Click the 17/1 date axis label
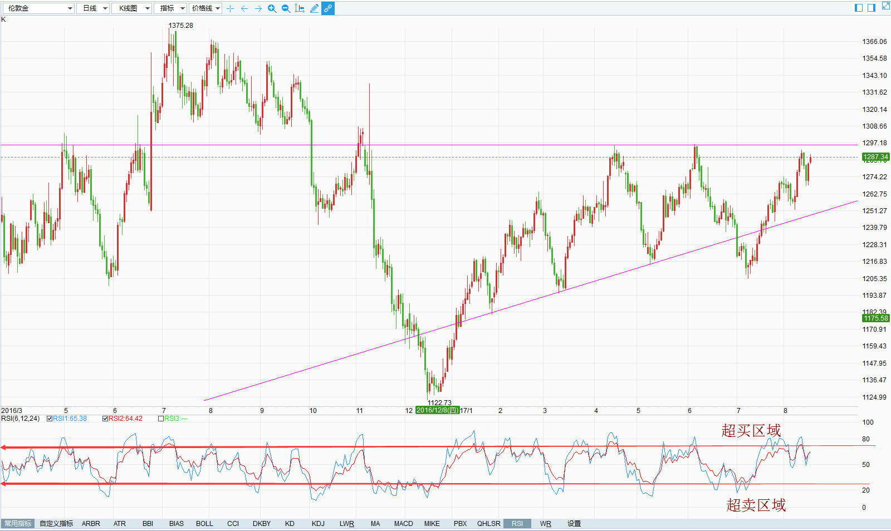 [x=467, y=411]
